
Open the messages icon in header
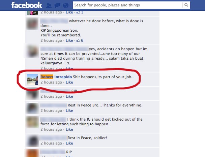click(57, 5)
